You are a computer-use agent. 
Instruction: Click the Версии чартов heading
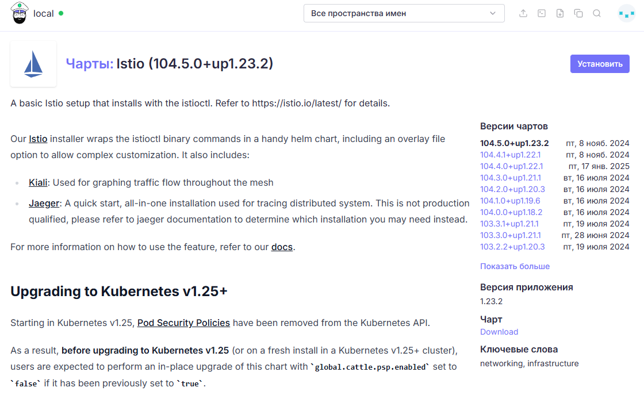(514, 126)
